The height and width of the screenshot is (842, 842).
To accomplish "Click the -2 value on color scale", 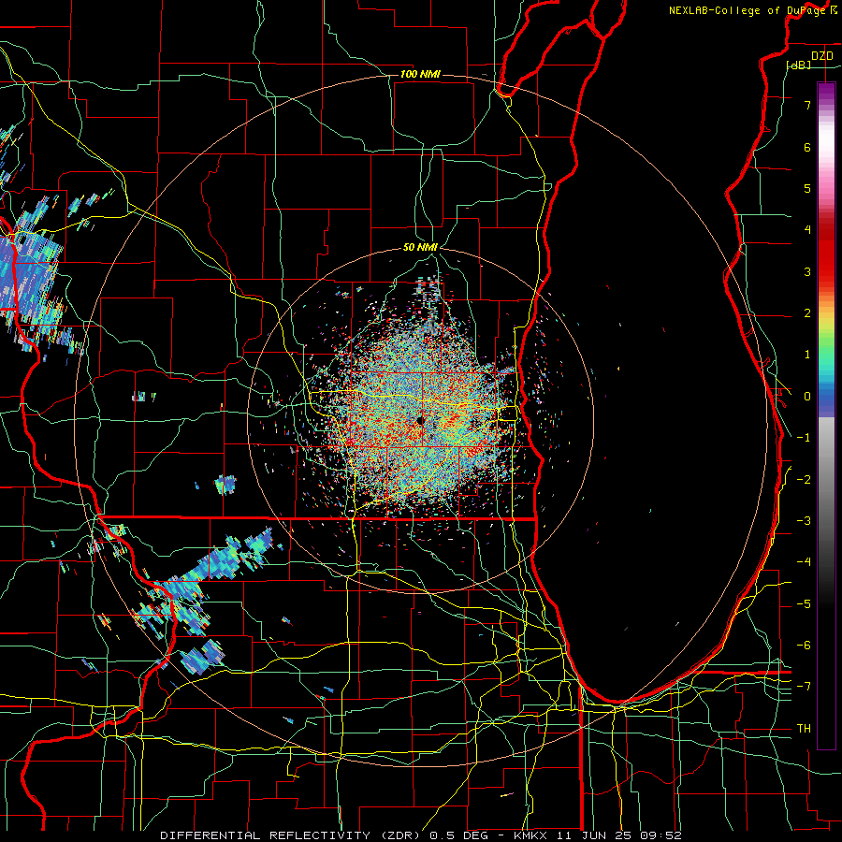I will coord(804,480).
